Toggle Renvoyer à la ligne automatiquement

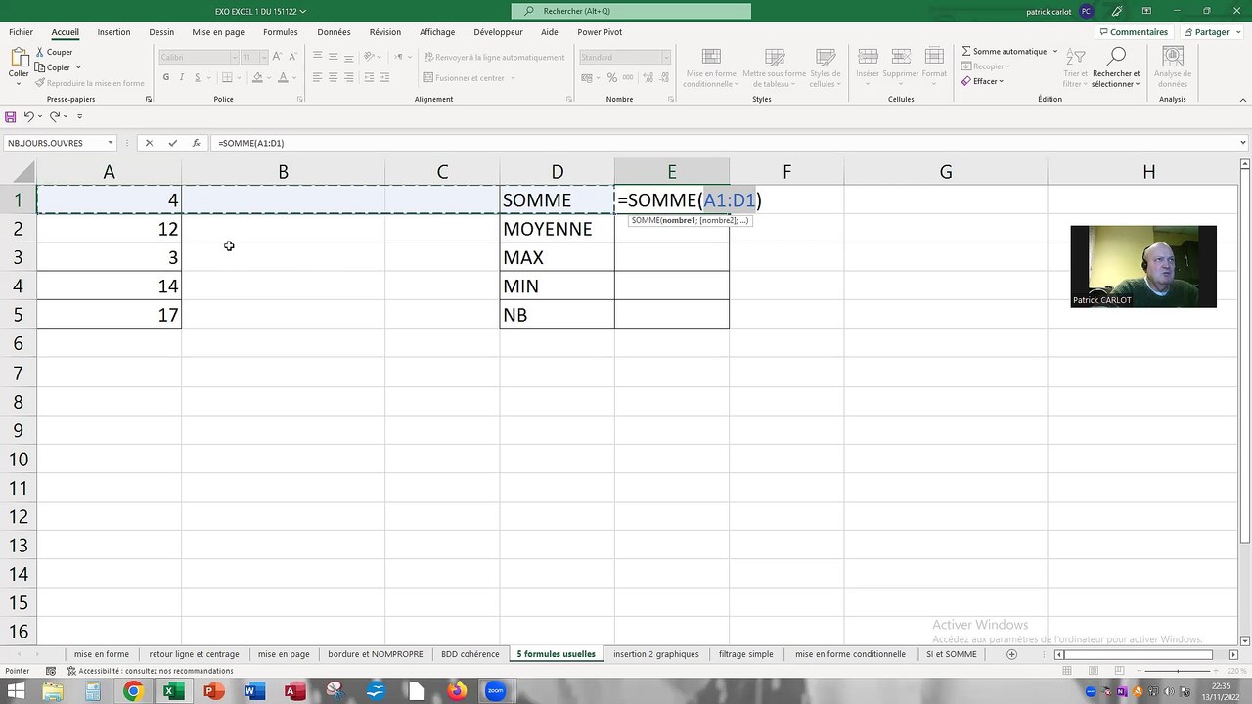(494, 57)
